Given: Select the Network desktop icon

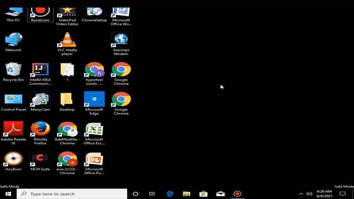Looking at the screenshot, I should [x=13, y=42].
